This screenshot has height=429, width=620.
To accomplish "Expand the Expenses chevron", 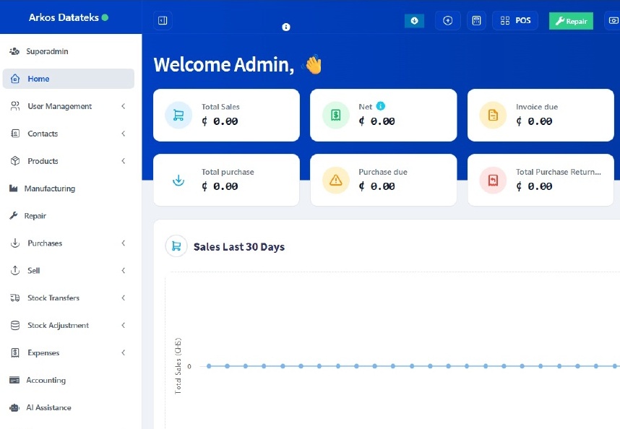I will click(x=124, y=352).
